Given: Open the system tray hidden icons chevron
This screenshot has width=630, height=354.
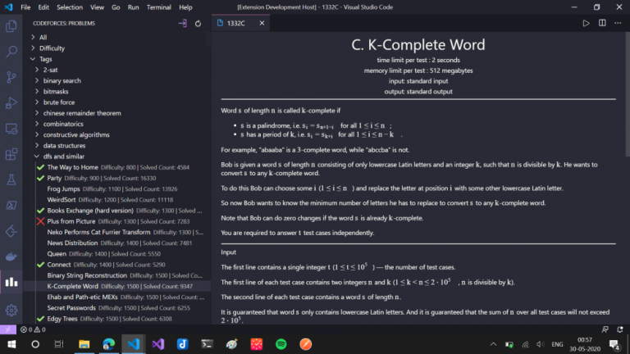Looking at the screenshot, I should 493,344.
